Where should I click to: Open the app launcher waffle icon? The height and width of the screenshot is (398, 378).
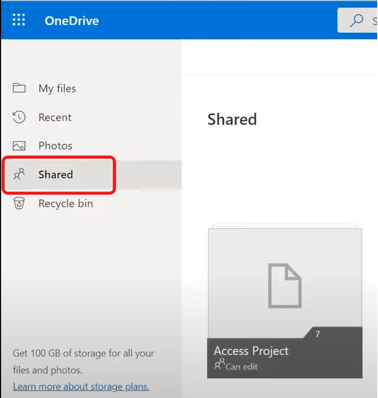pyautogui.click(x=19, y=20)
